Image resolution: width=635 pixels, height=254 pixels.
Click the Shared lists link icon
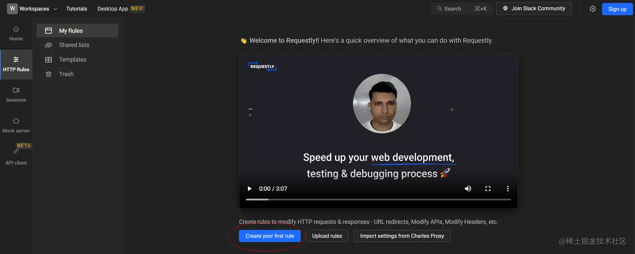tap(49, 45)
